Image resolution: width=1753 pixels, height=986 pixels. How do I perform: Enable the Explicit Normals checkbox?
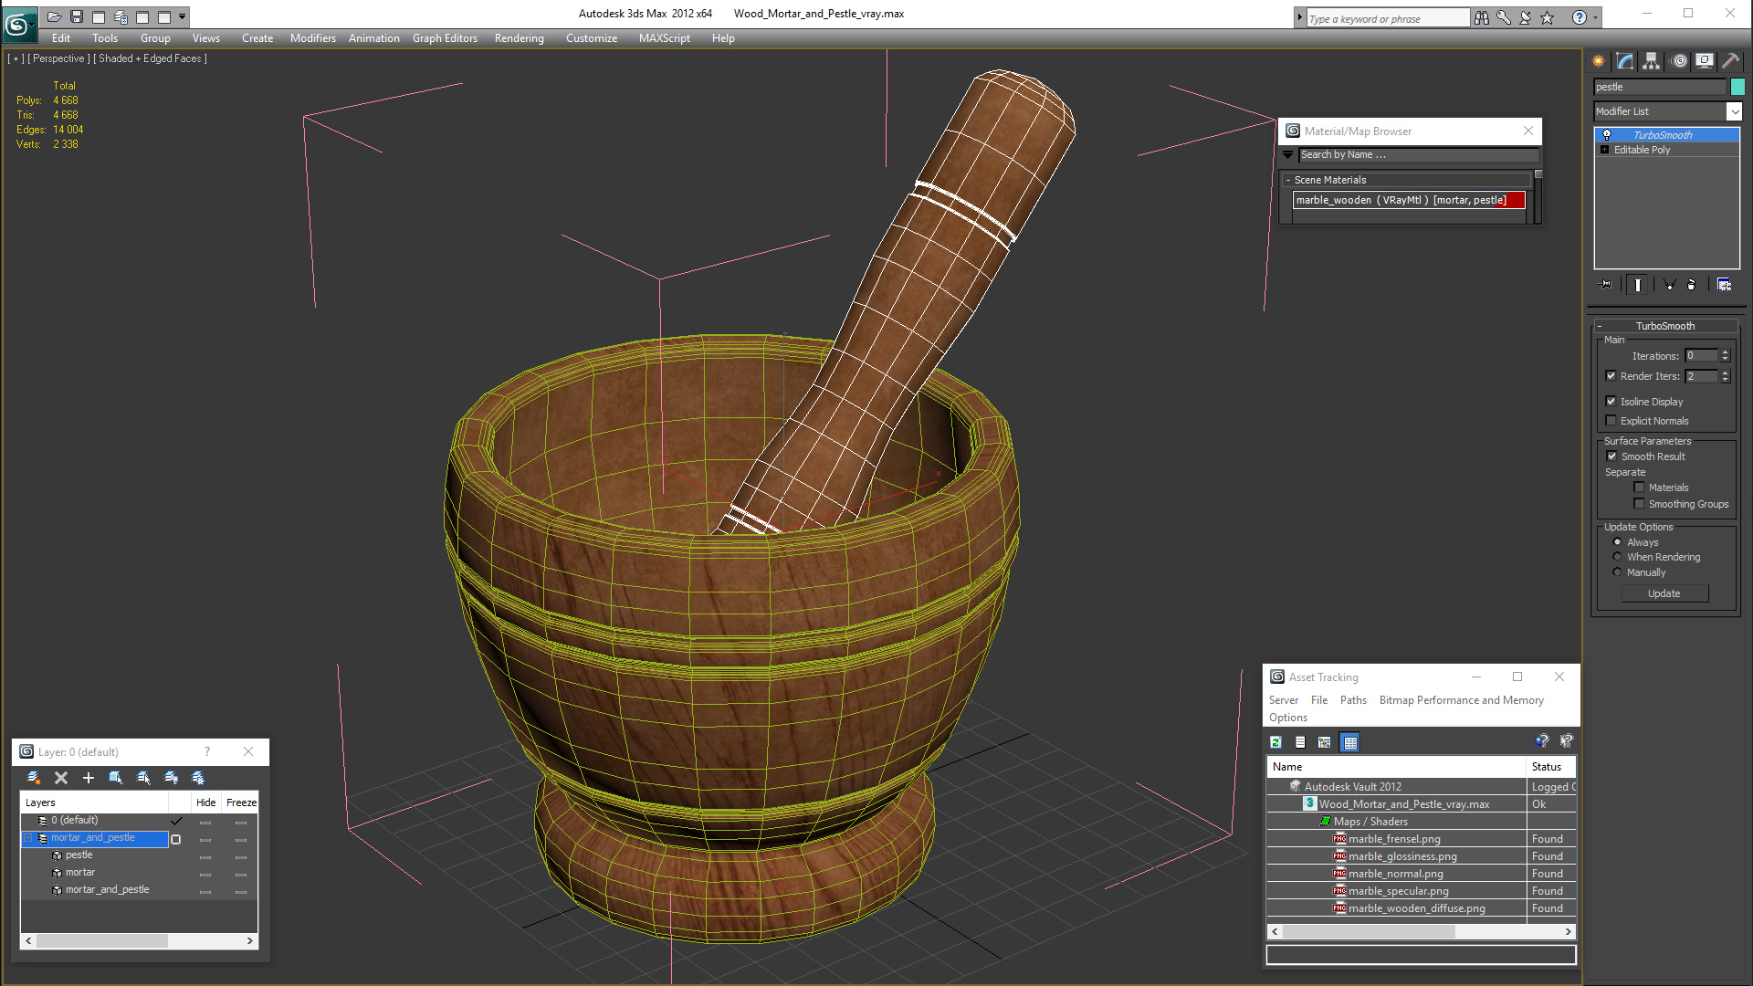(1611, 421)
